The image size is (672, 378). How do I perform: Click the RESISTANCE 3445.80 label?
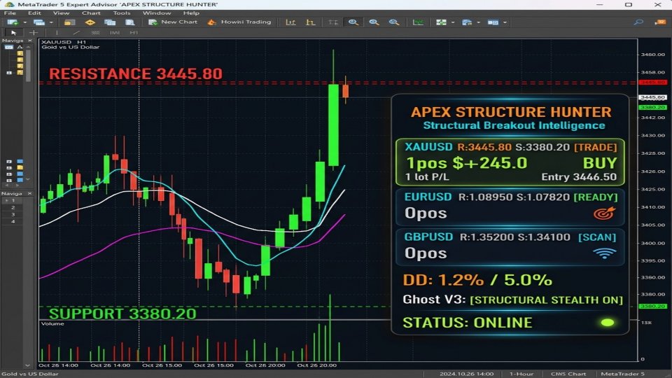coord(135,73)
